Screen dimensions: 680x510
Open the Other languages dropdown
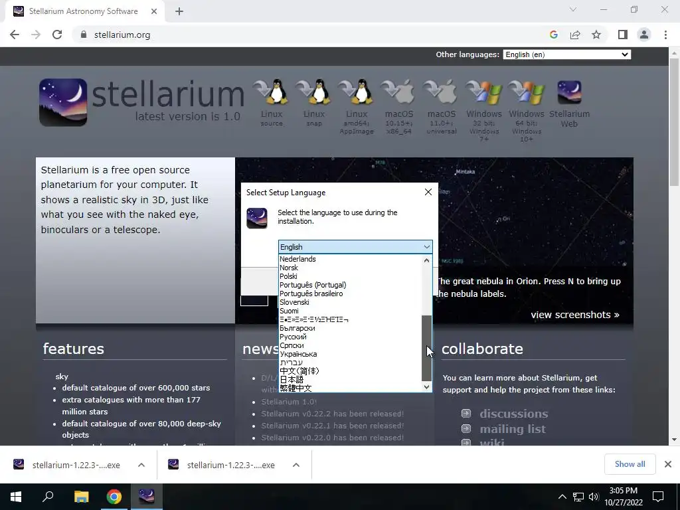pyautogui.click(x=567, y=54)
